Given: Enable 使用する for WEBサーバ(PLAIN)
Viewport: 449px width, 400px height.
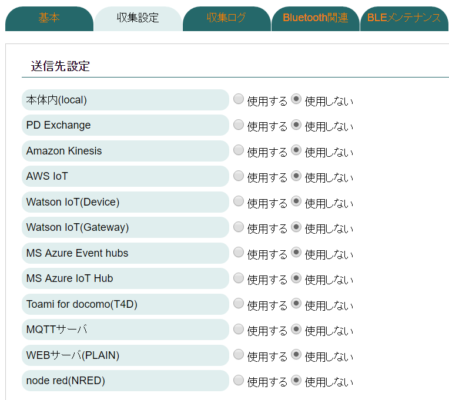Looking at the screenshot, I should click(x=239, y=355).
